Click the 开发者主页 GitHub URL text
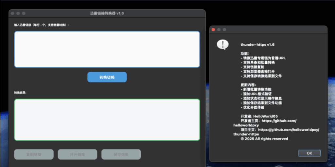This screenshot has width=335, height=167. (265, 123)
